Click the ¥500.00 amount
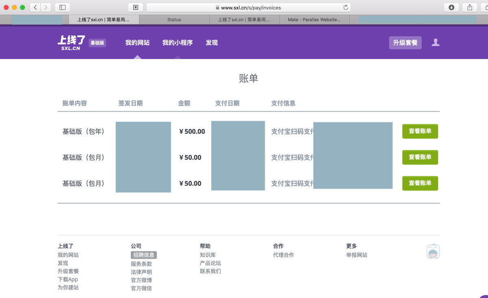The width and height of the screenshot is (488, 298). pos(192,131)
